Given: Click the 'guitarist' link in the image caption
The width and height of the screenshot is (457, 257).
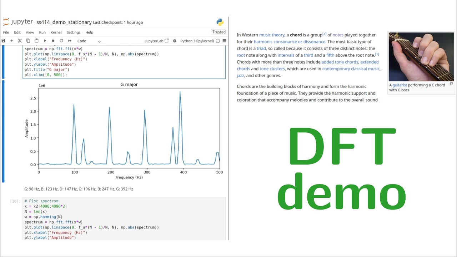Looking at the screenshot, I should [400, 85].
